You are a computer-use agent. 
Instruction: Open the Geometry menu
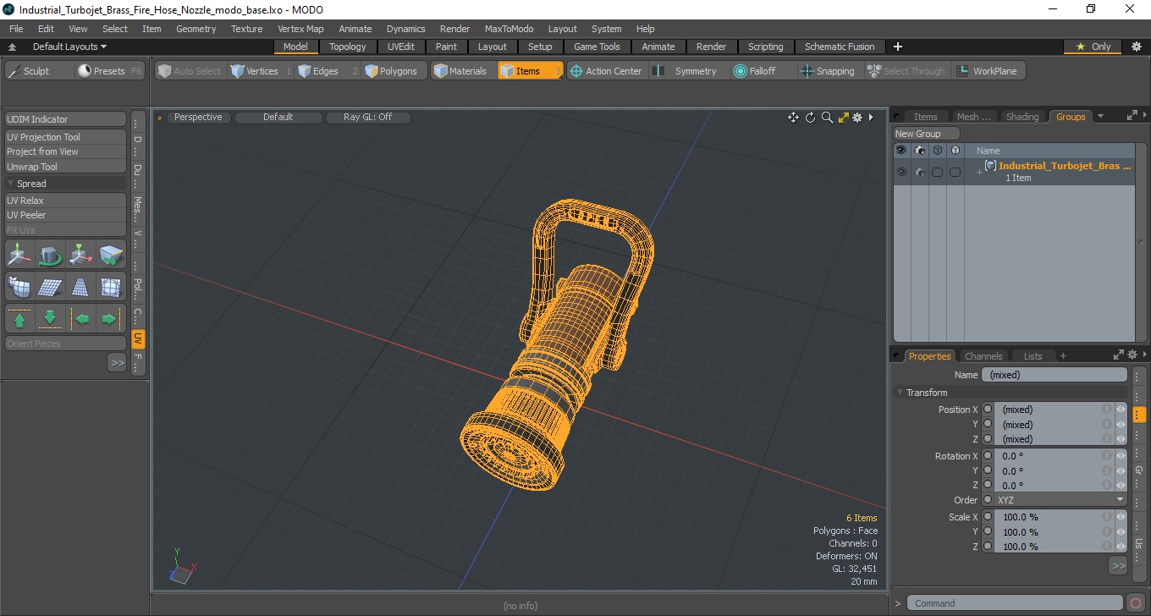point(196,29)
